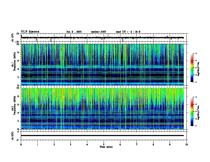210x162 pixels.
Task: Click inside the ch.2 spectrogram panel
Action: 102,109
